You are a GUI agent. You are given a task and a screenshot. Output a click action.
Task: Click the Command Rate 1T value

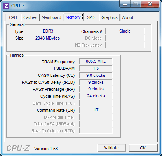pyautogui.click(x=96, y=110)
